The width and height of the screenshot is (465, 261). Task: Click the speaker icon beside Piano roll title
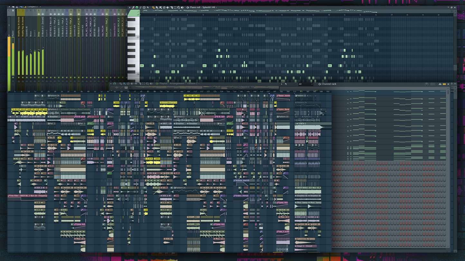[188, 7]
